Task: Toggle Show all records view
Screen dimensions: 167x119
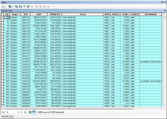Action: pos(30,112)
